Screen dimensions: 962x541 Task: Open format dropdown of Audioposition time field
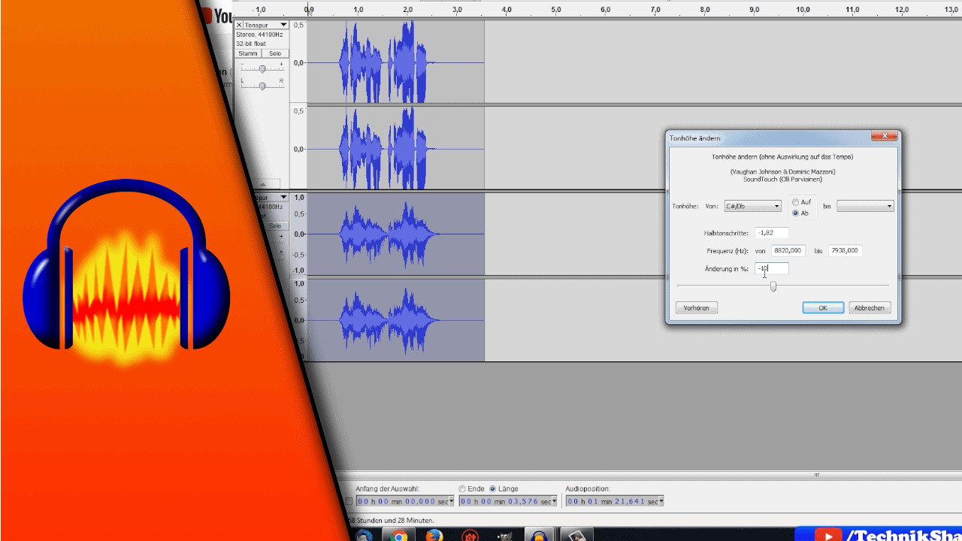[661, 501]
